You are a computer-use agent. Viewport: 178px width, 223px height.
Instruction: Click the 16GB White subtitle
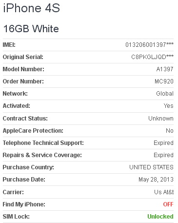tap(31, 29)
